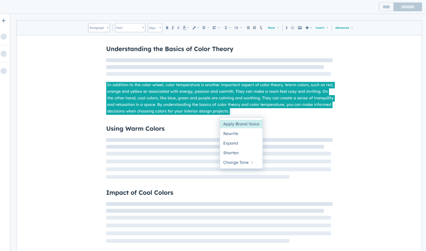Click the heading Understanding the Basics of Color Theory

pyautogui.click(x=170, y=49)
